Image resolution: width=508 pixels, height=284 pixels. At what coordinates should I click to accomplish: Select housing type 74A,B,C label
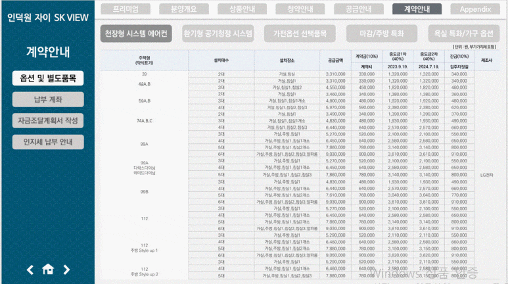click(144, 120)
